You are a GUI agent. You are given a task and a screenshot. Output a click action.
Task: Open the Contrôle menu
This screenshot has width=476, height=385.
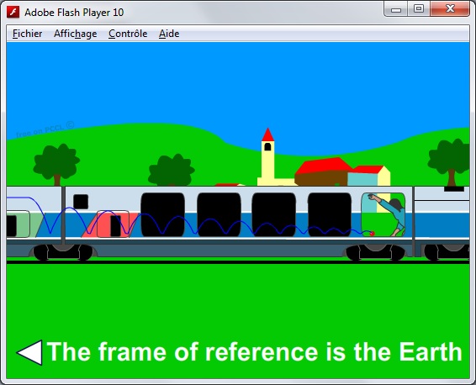point(128,34)
